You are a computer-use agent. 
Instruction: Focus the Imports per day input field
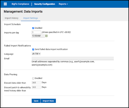click(x=36, y=32)
